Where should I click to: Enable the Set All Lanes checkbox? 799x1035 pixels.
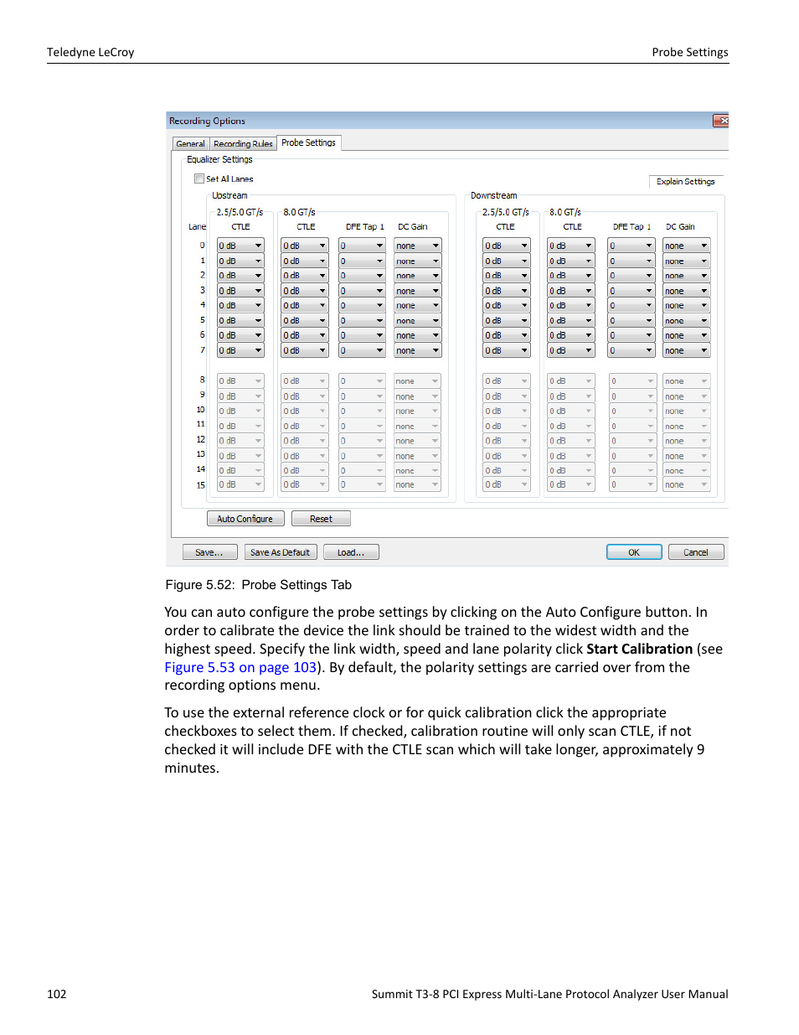199,179
